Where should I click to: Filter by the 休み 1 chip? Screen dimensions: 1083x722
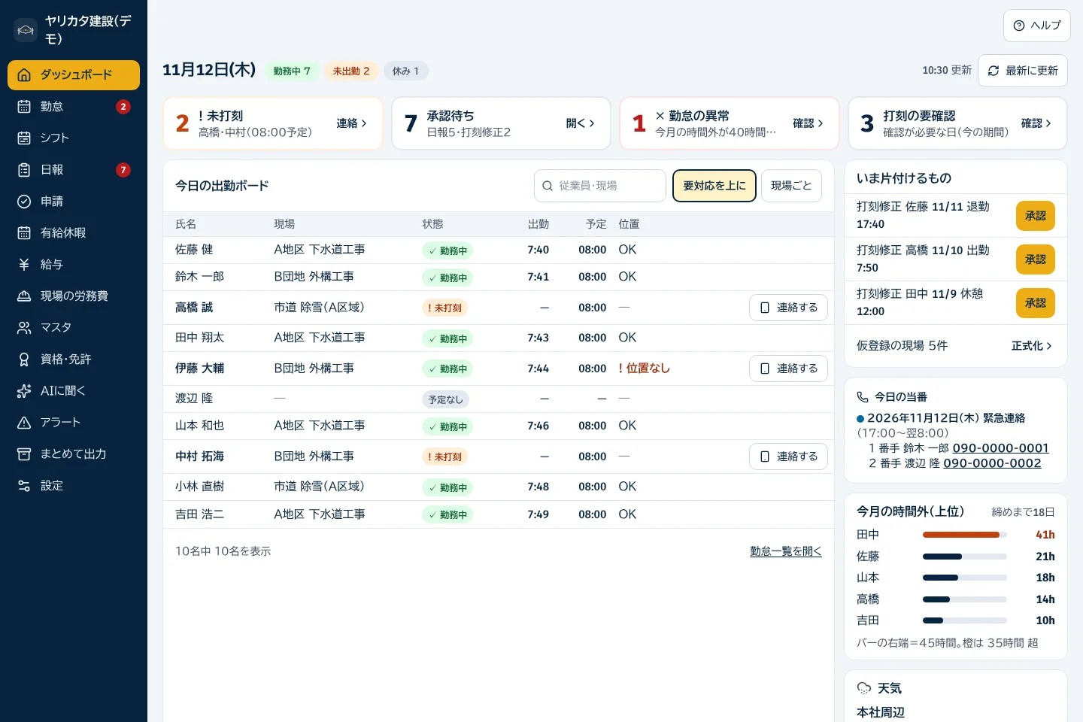406,71
